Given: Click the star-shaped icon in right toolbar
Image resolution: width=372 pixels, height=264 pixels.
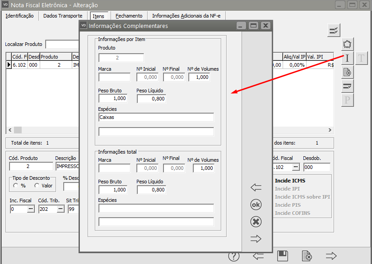Looking at the screenshot, I should click(x=347, y=44).
